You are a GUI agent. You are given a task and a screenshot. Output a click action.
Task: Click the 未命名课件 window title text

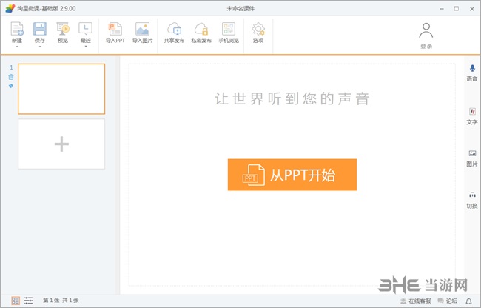pos(240,9)
